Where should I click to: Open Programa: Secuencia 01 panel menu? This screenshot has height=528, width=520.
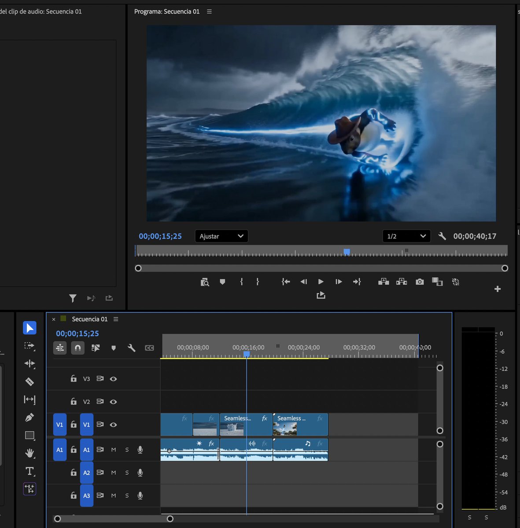209,11
